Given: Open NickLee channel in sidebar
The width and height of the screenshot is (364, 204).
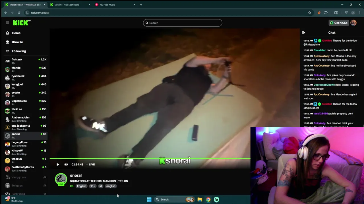Looking at the screenshot, I should pos(26,110).
